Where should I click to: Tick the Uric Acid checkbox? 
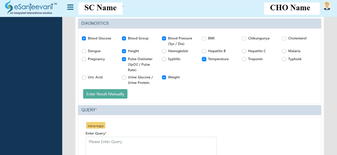click(x=84, y=77)
